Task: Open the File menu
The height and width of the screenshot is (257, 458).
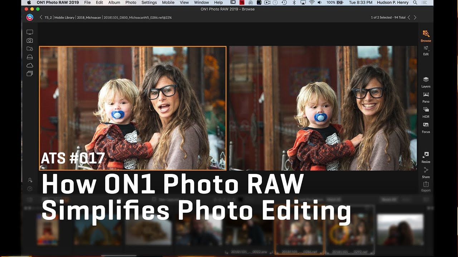Action: point(87,2)
